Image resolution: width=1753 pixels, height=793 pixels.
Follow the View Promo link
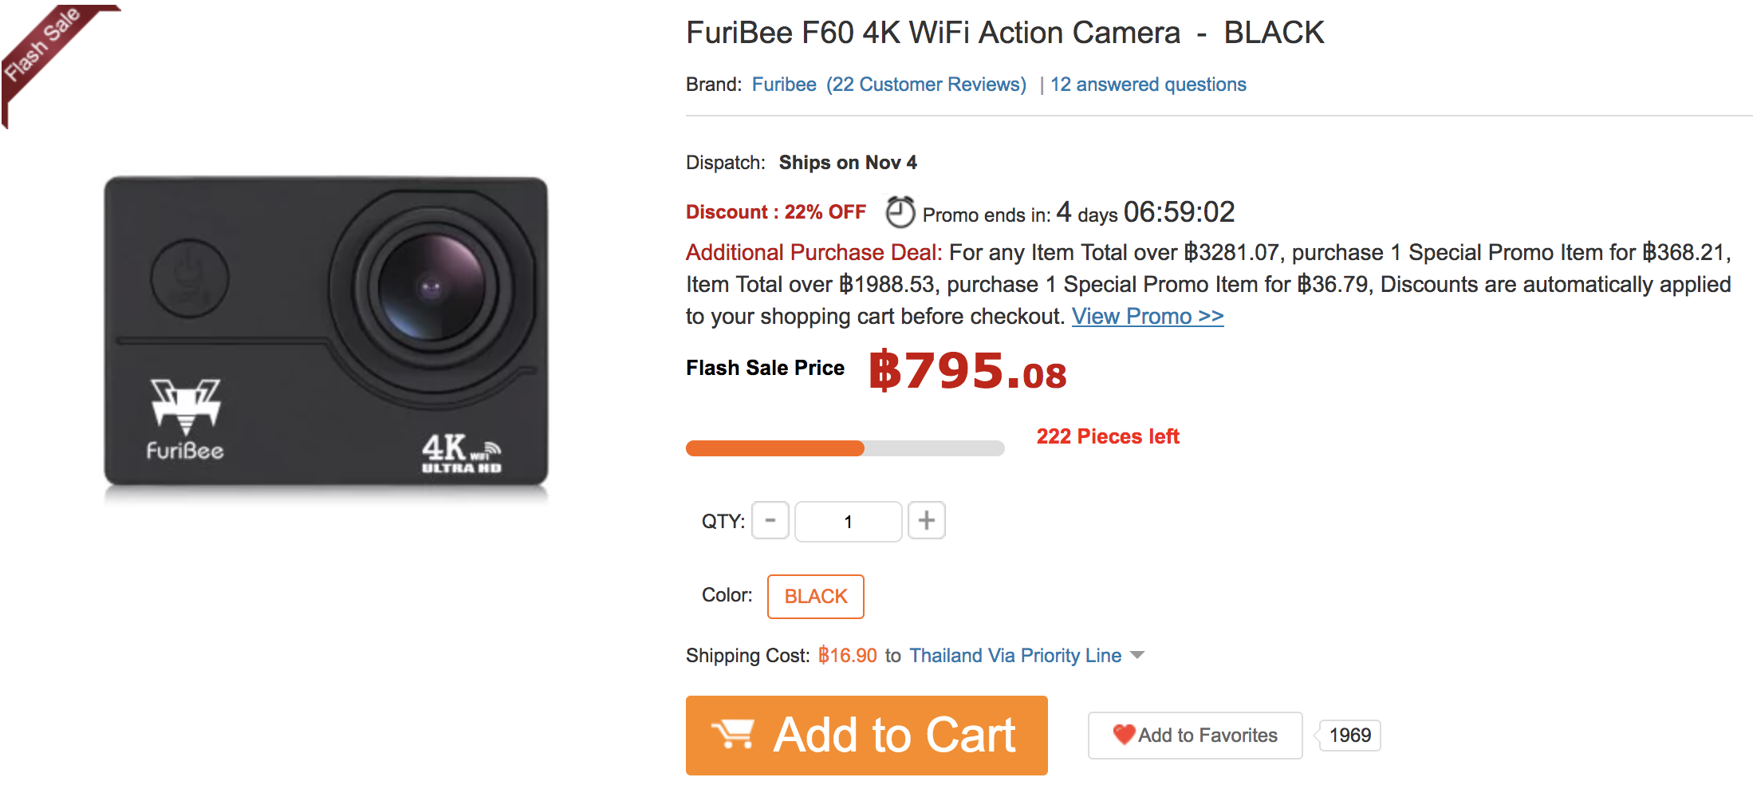coord(1147,317)
